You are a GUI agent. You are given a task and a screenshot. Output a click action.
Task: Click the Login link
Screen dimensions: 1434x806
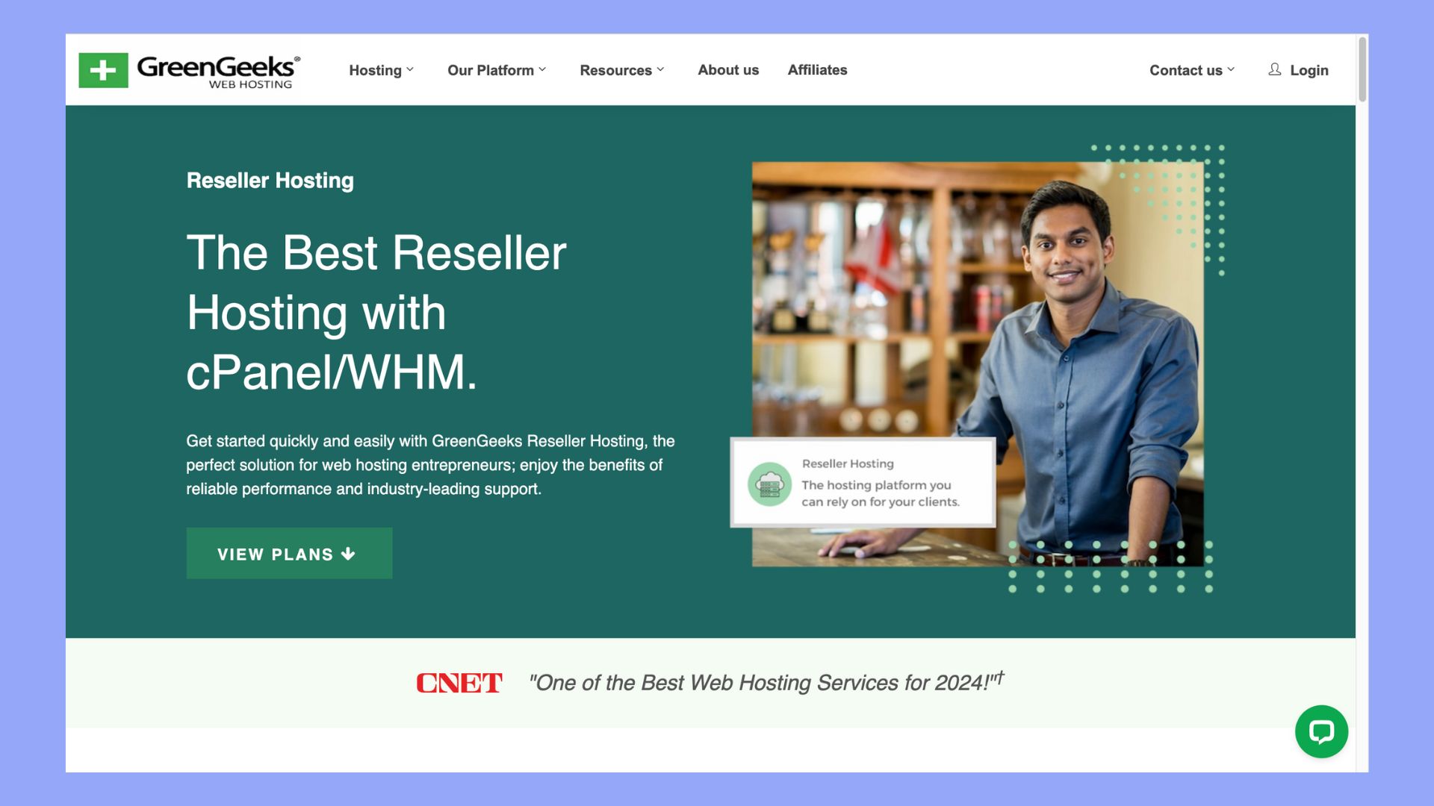(x=1309, y=70)
